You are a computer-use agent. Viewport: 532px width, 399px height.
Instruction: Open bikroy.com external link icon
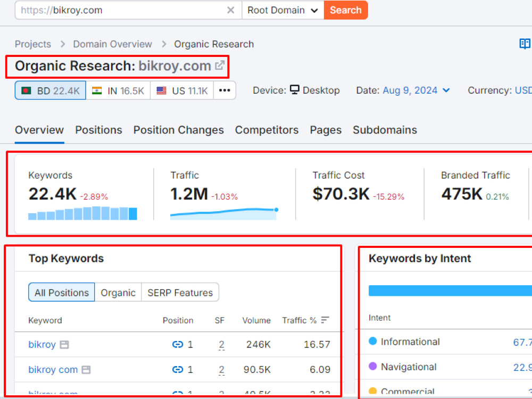coord(220,65)
